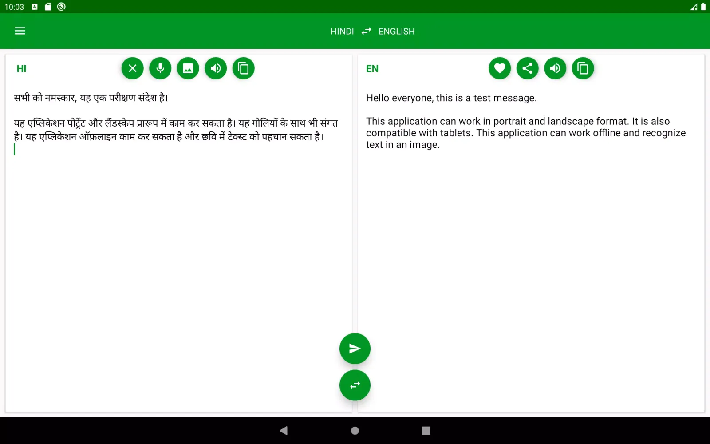Select ENGLISH target language
This screenshot has height=444, width=710.
point(397,32)
